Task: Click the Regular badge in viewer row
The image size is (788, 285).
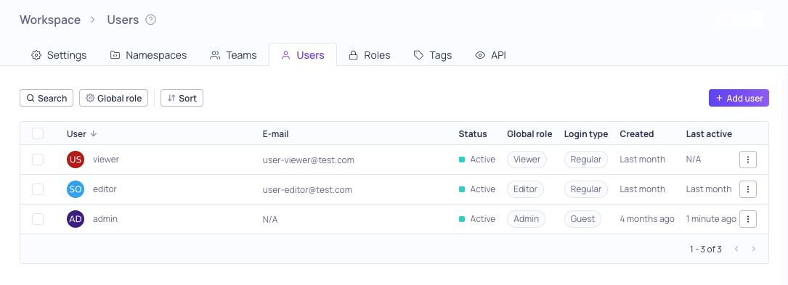Action: 586,160
